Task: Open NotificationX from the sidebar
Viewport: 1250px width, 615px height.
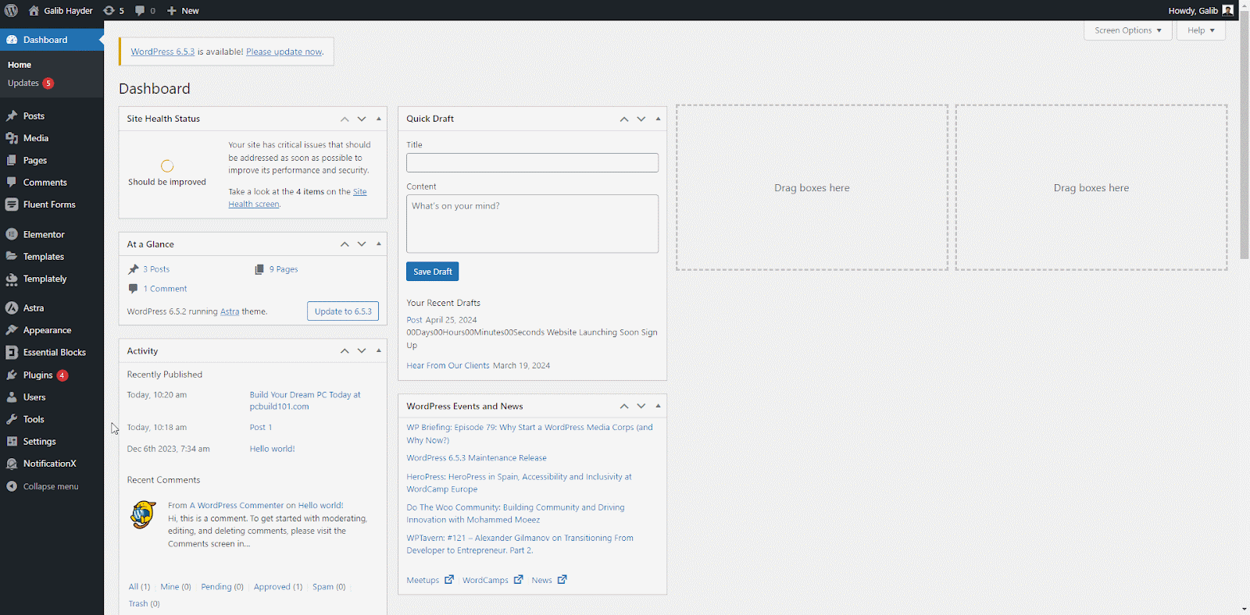Action: pos(49,464)
